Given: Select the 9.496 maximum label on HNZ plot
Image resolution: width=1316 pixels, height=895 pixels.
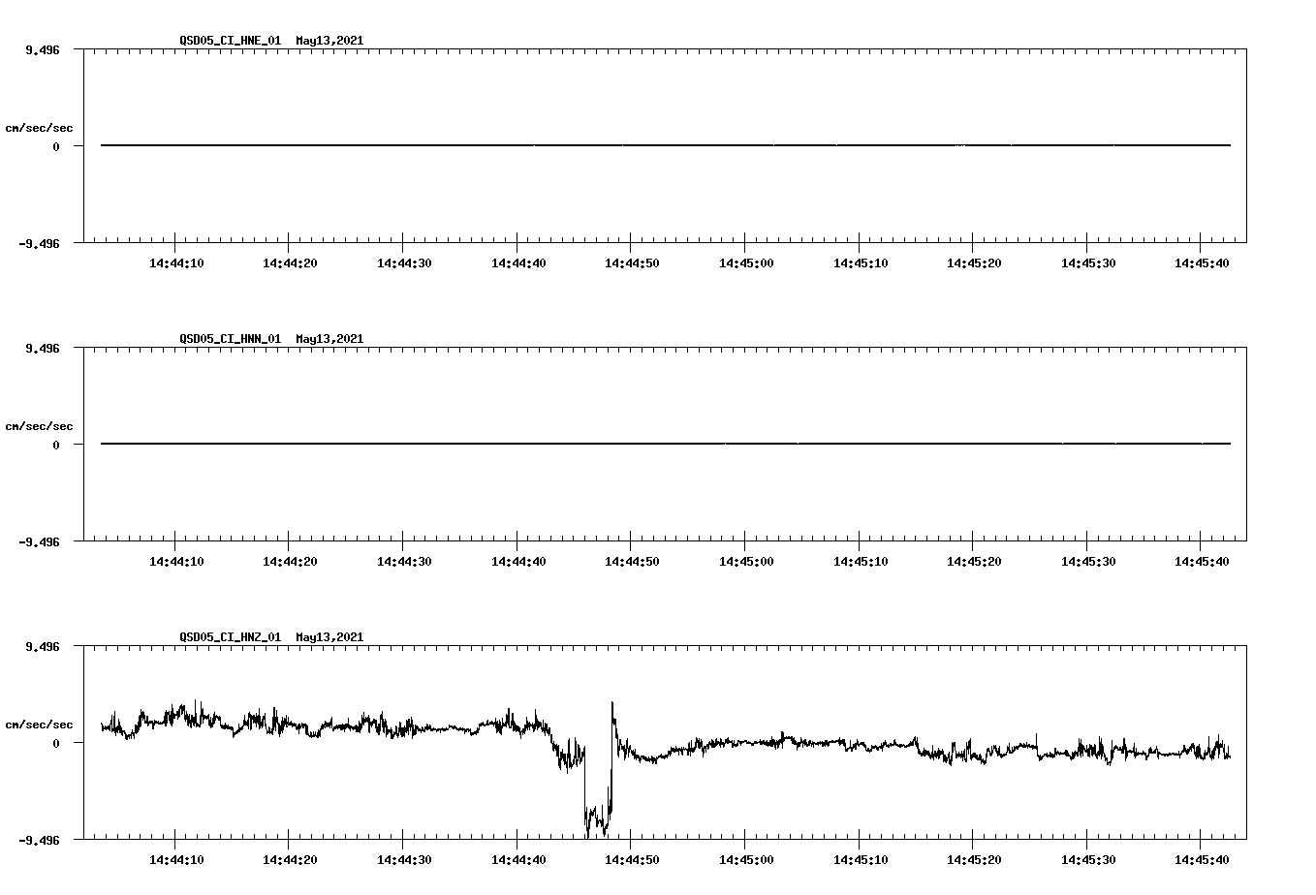Looking at the screenshot, I should [43, 647].
